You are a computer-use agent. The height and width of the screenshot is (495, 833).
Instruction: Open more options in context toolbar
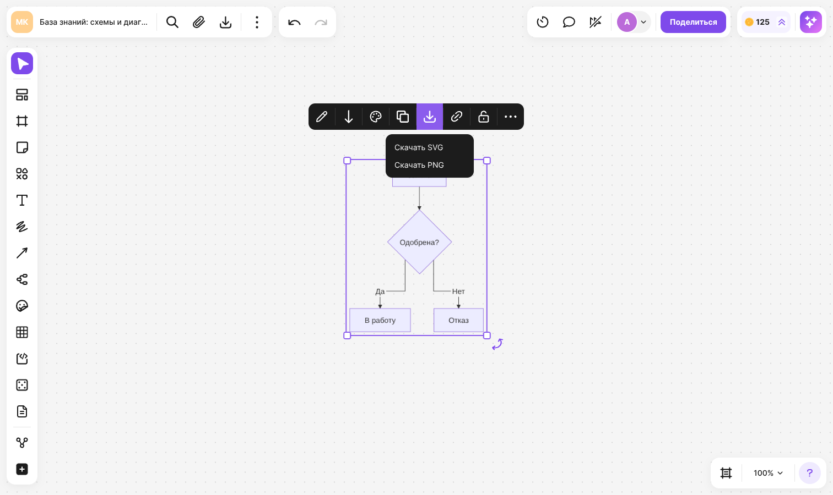coord(511,117)
